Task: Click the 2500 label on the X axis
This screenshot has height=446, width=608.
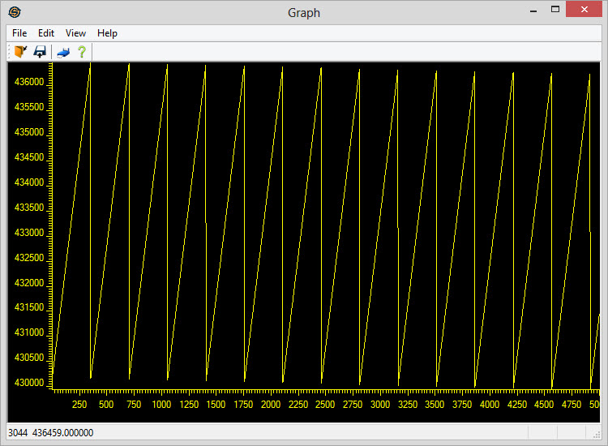Action: pyautogui.click(x=325, y=405)
